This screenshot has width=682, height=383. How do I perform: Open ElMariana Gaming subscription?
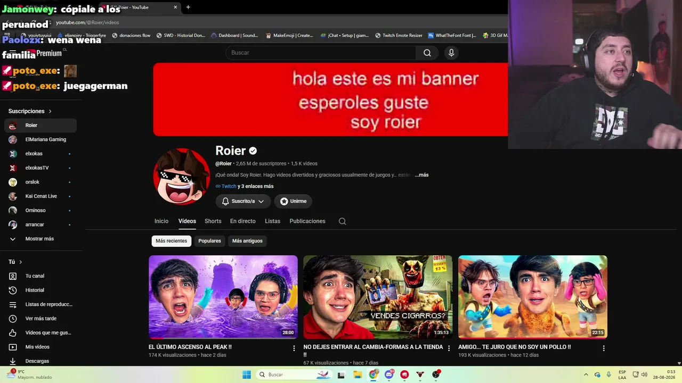coord(40,139)
